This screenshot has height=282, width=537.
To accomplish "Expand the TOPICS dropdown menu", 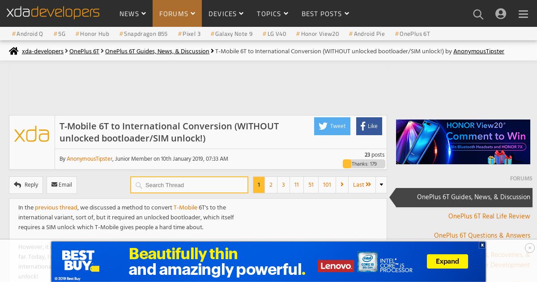I will 273,14.
